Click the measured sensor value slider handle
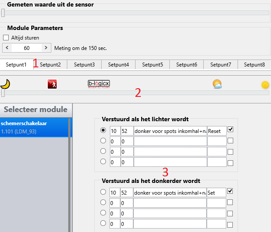Image resolution: width=271 pixels, height=232 pixels. (3, 13)
